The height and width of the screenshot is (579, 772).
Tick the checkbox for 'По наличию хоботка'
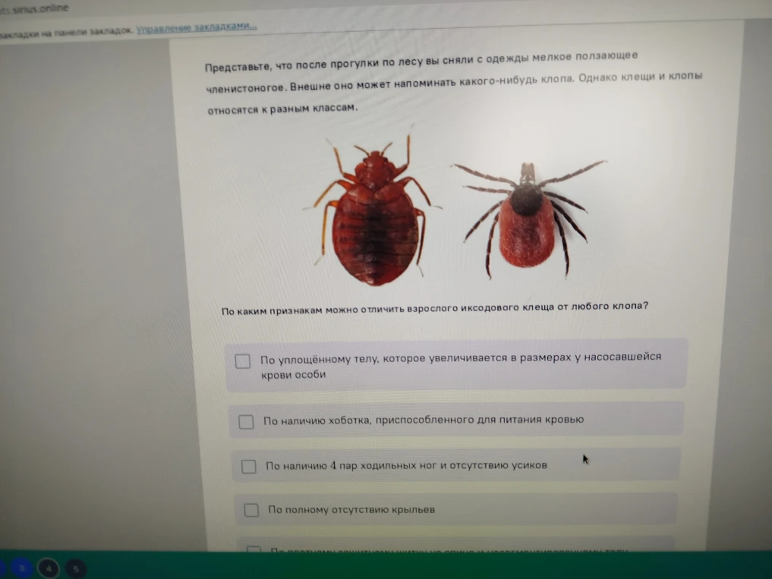(x=246, y=422)
